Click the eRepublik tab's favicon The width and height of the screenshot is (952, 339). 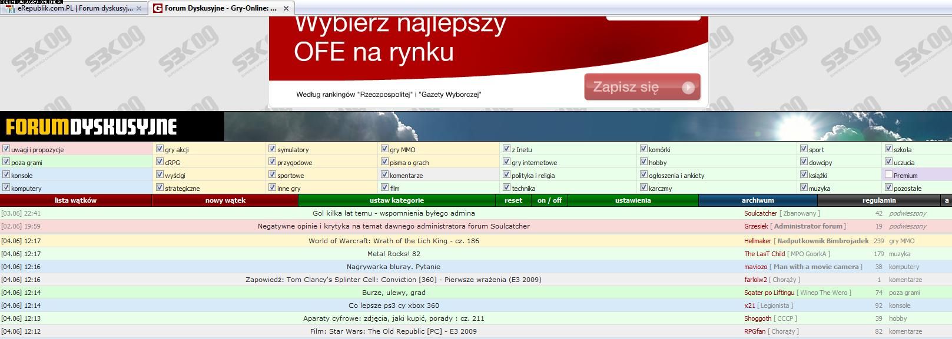tap(10, 8)
